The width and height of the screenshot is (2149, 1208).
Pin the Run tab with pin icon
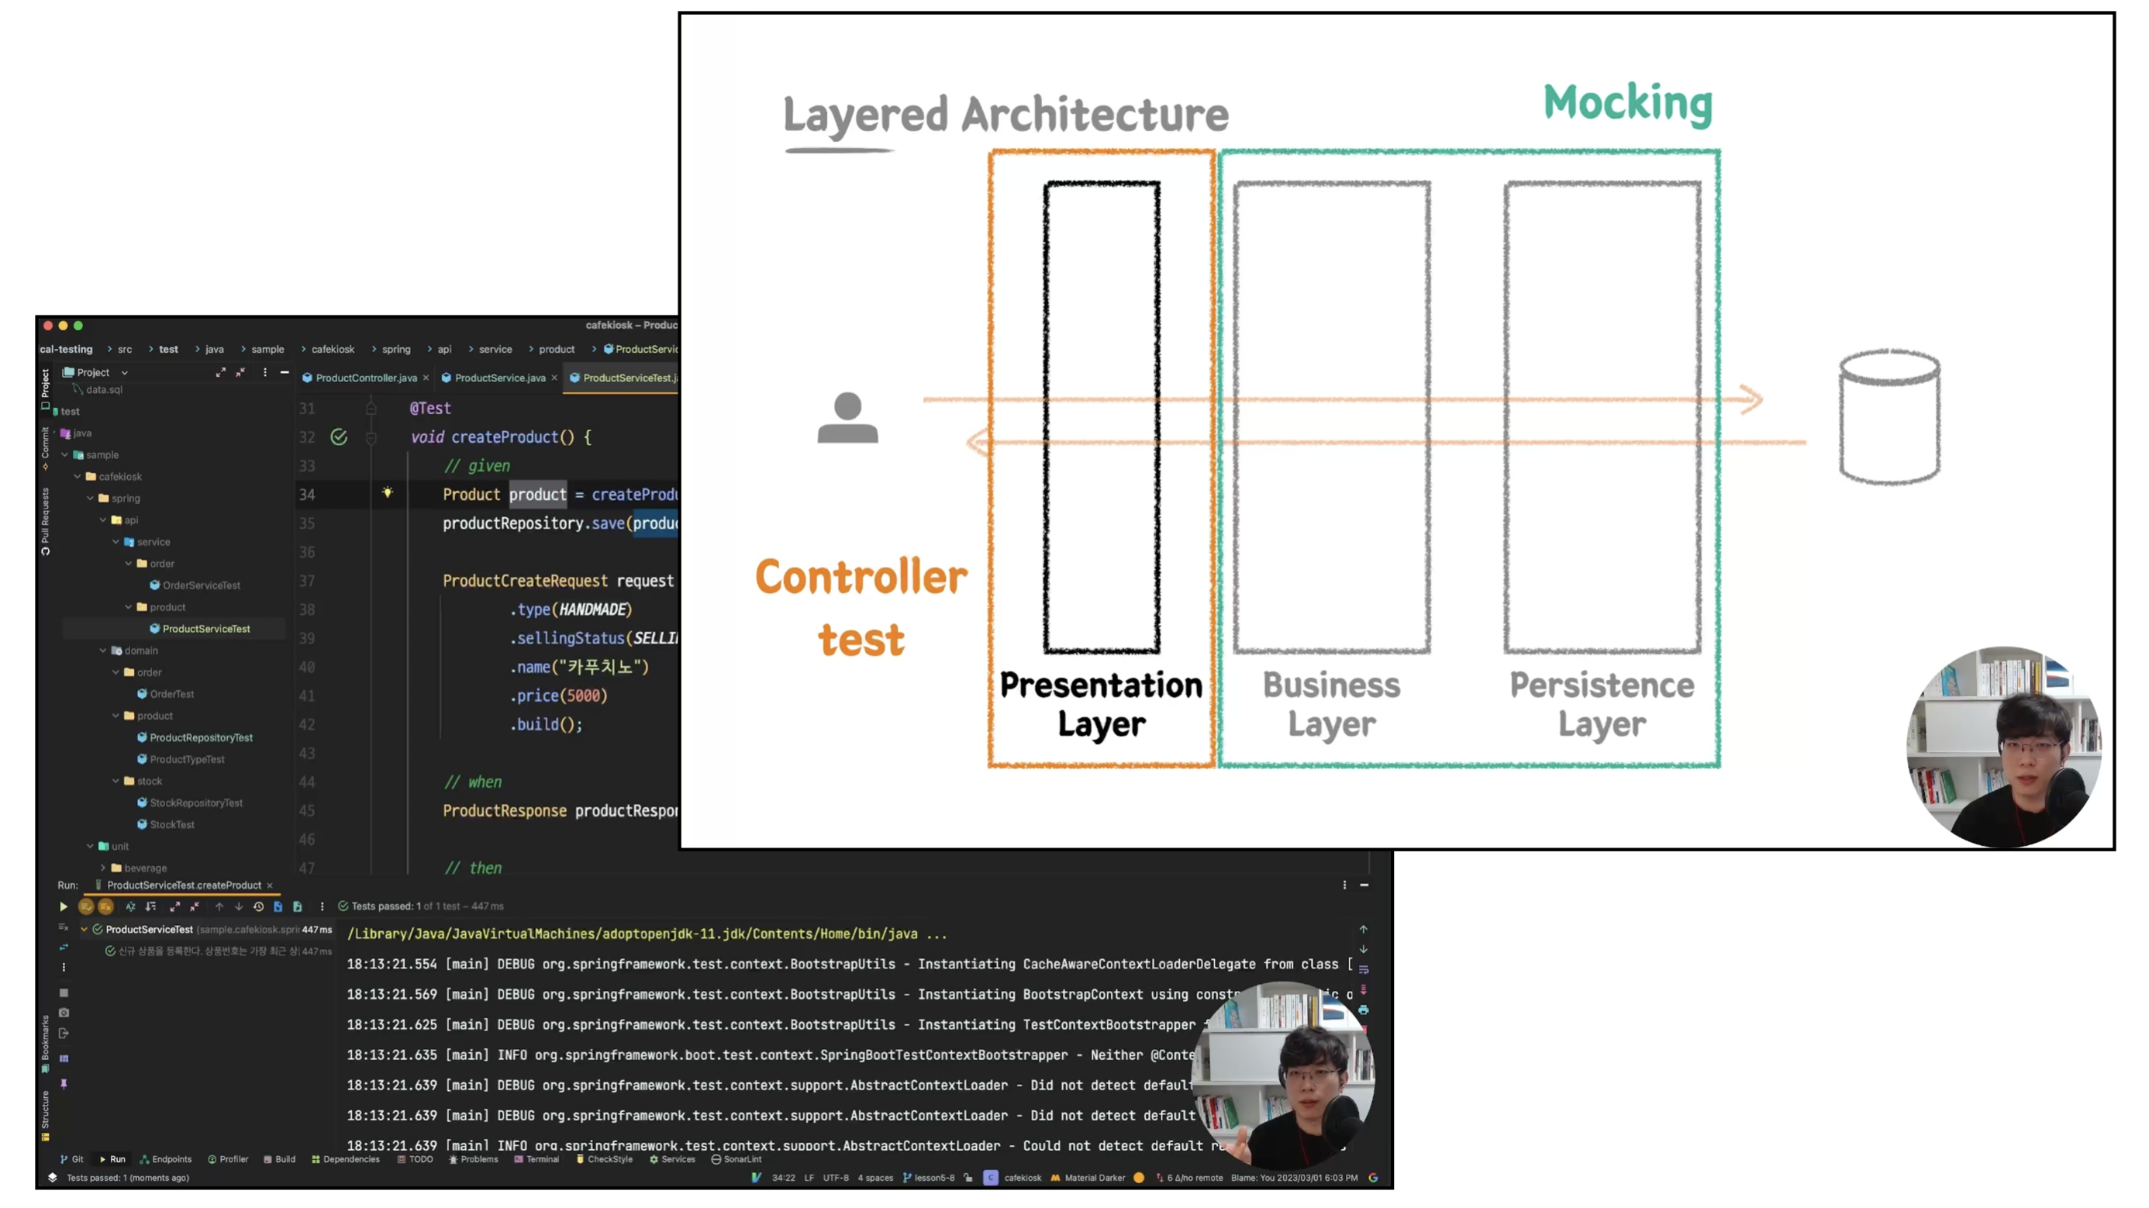[64, 1084]
